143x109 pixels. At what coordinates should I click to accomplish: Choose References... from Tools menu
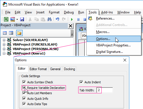coord(114,18)
